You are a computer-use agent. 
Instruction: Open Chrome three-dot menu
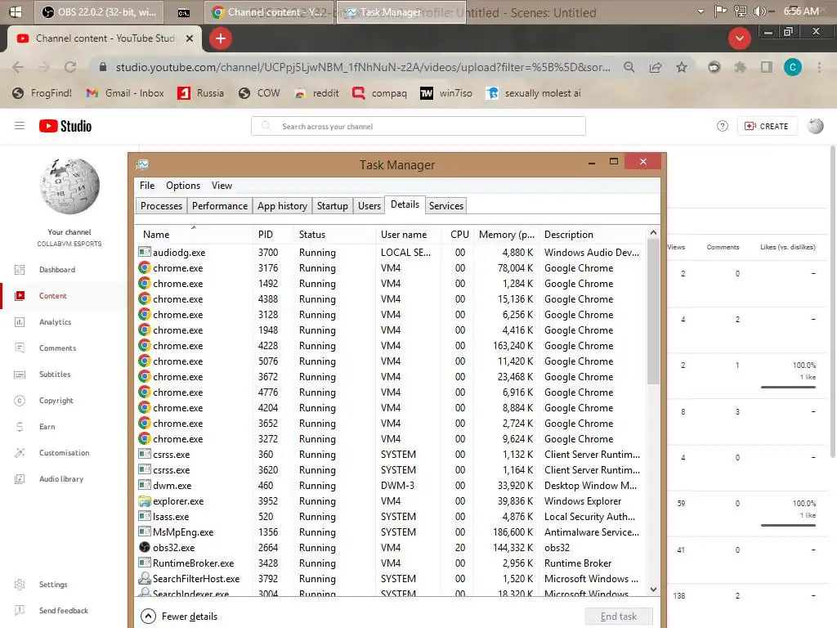point(819,67)
